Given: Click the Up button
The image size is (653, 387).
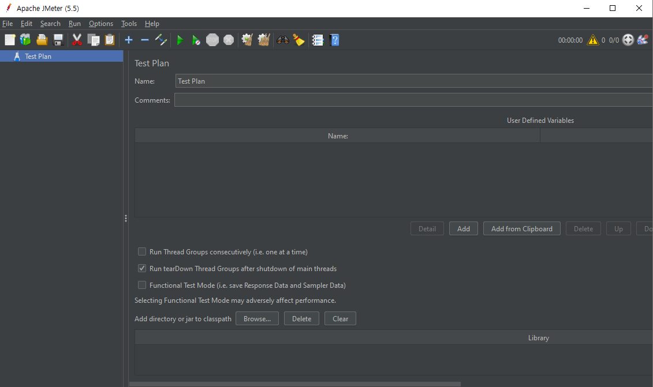Looking at the screenshot, I should coord(618,228).
